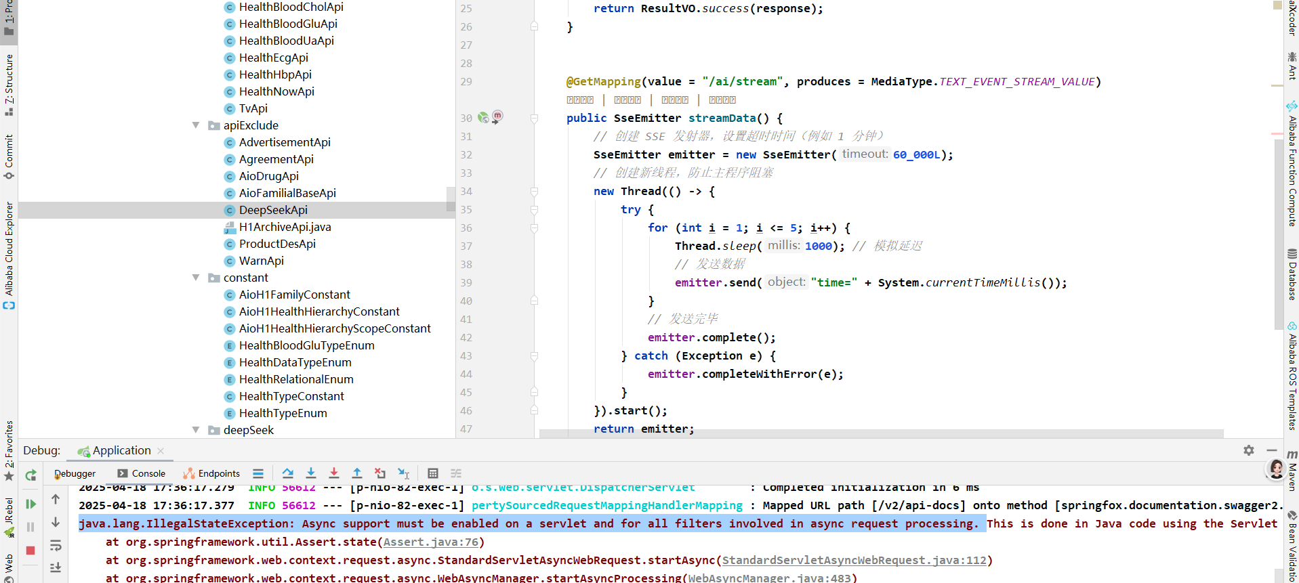Open the Maven tool window
Screen dimensions: 1299x583
tap(1292, 469)
